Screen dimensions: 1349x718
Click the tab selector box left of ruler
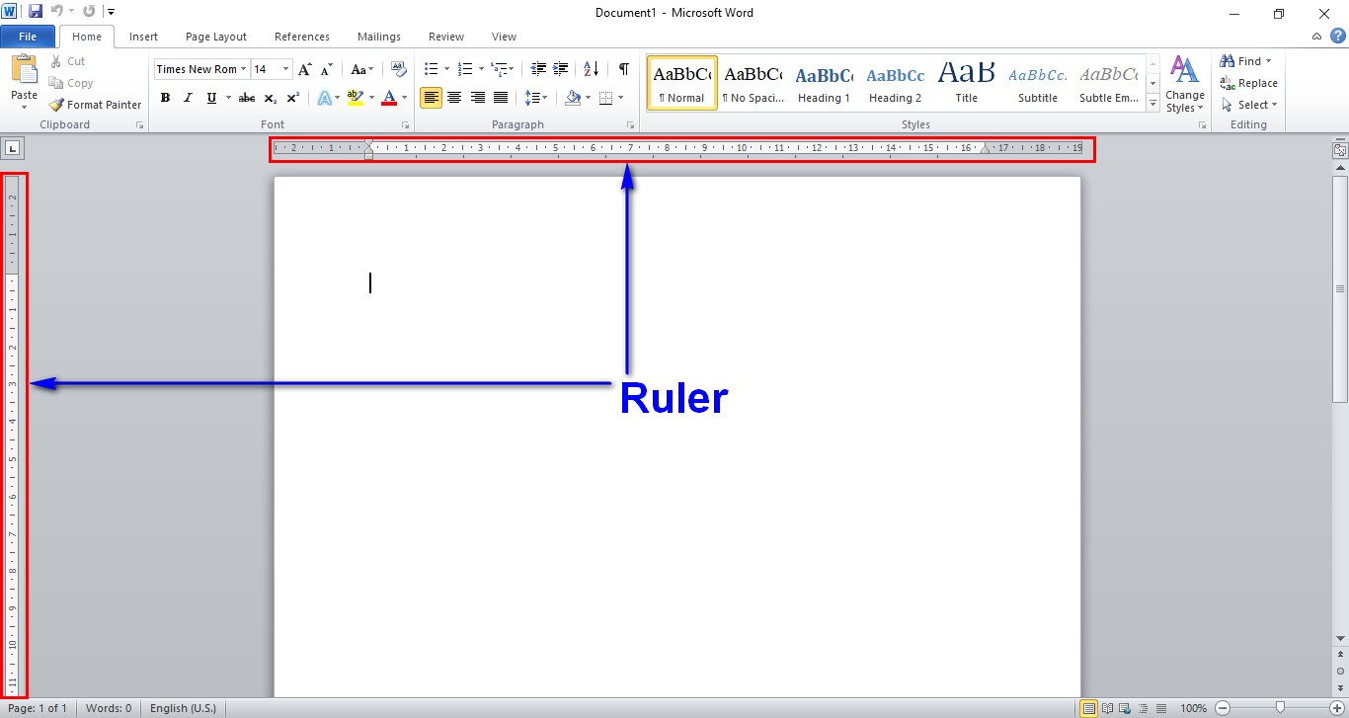click(12, 149)
